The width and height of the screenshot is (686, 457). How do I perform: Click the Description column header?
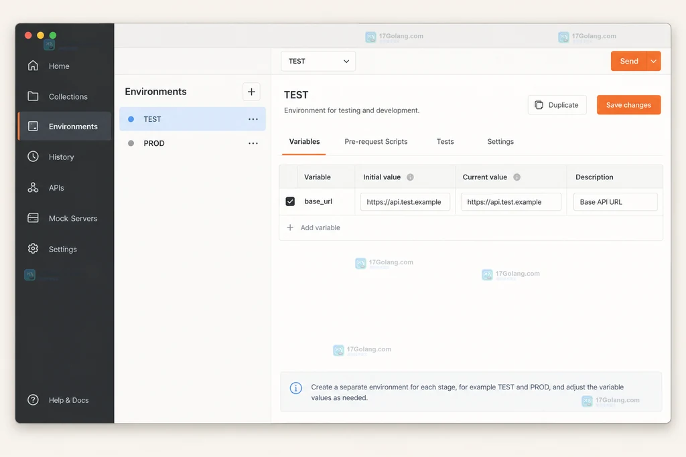(x=594, y=177)
